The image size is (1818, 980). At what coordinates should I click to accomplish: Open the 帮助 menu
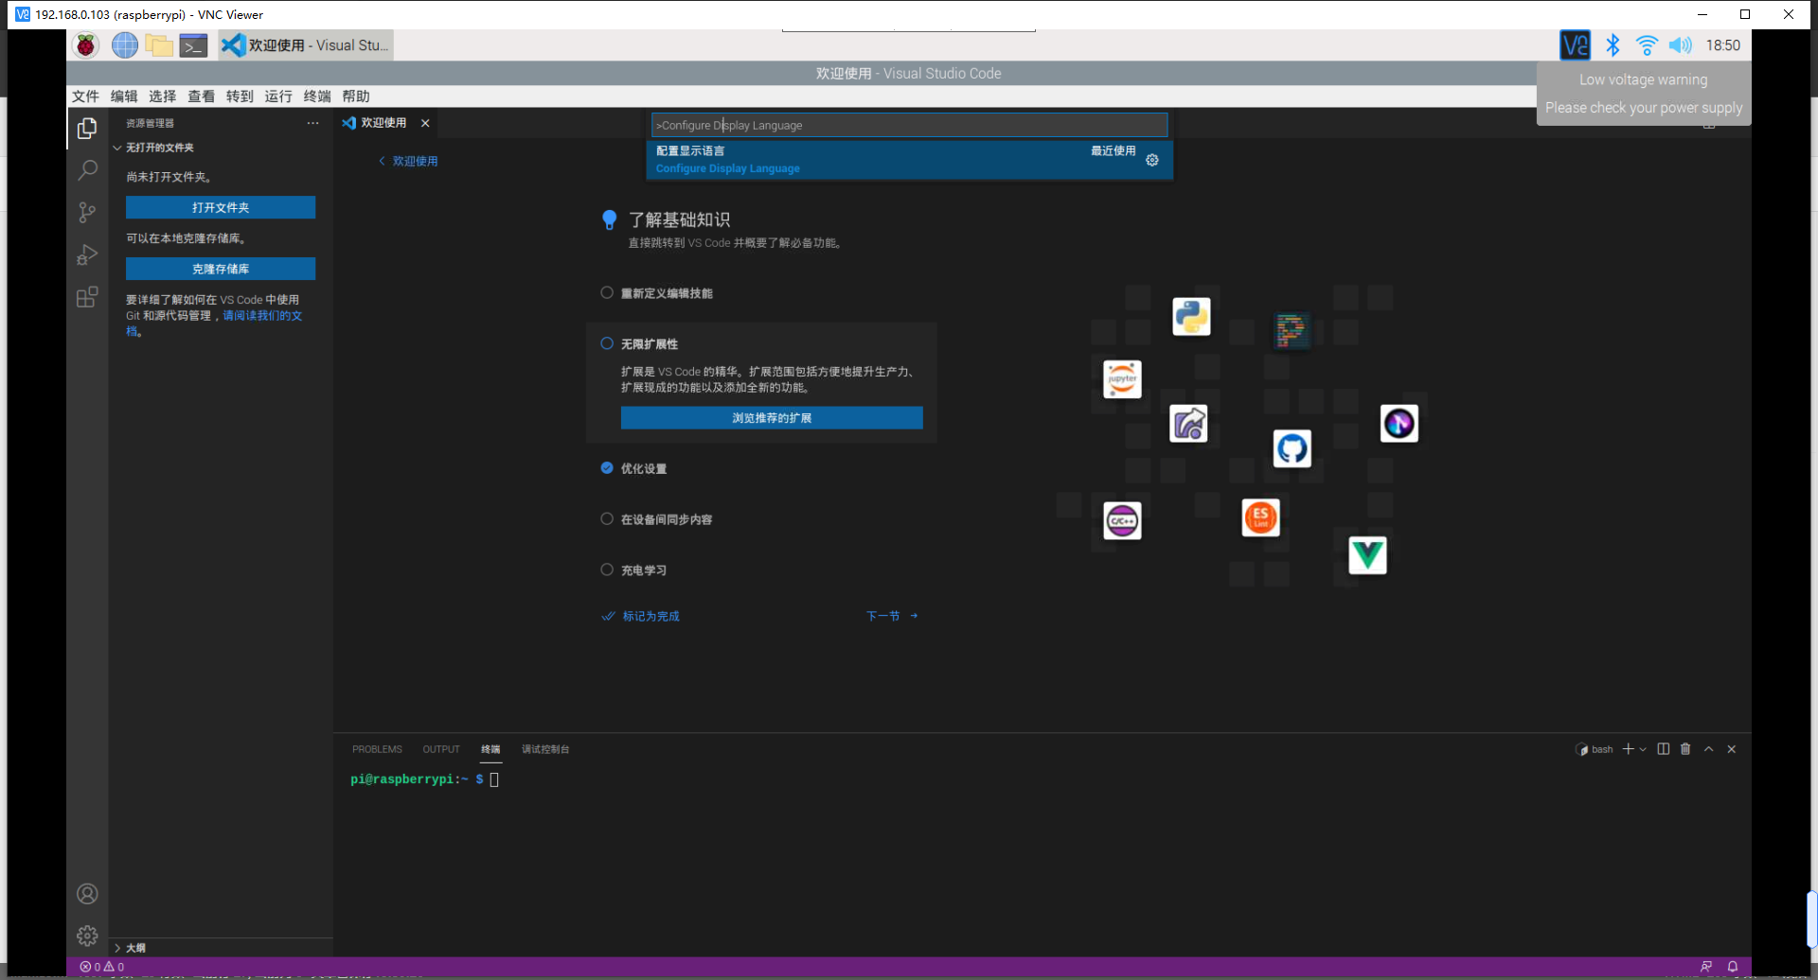pos(356,96)
